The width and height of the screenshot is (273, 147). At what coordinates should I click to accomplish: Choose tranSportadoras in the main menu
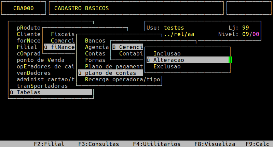(x=42, y=86)
